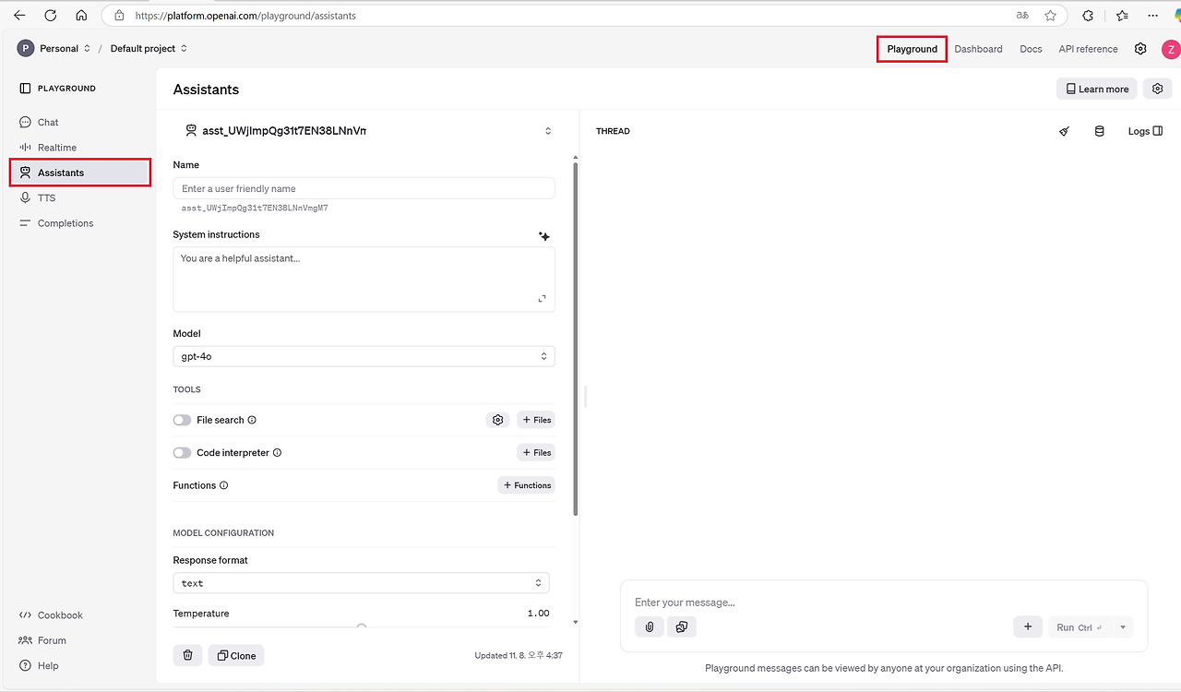Open the Personal organization dropdown
Image resolution: width=1181 pixels, height=692 pixels.
tap(54, 49)
